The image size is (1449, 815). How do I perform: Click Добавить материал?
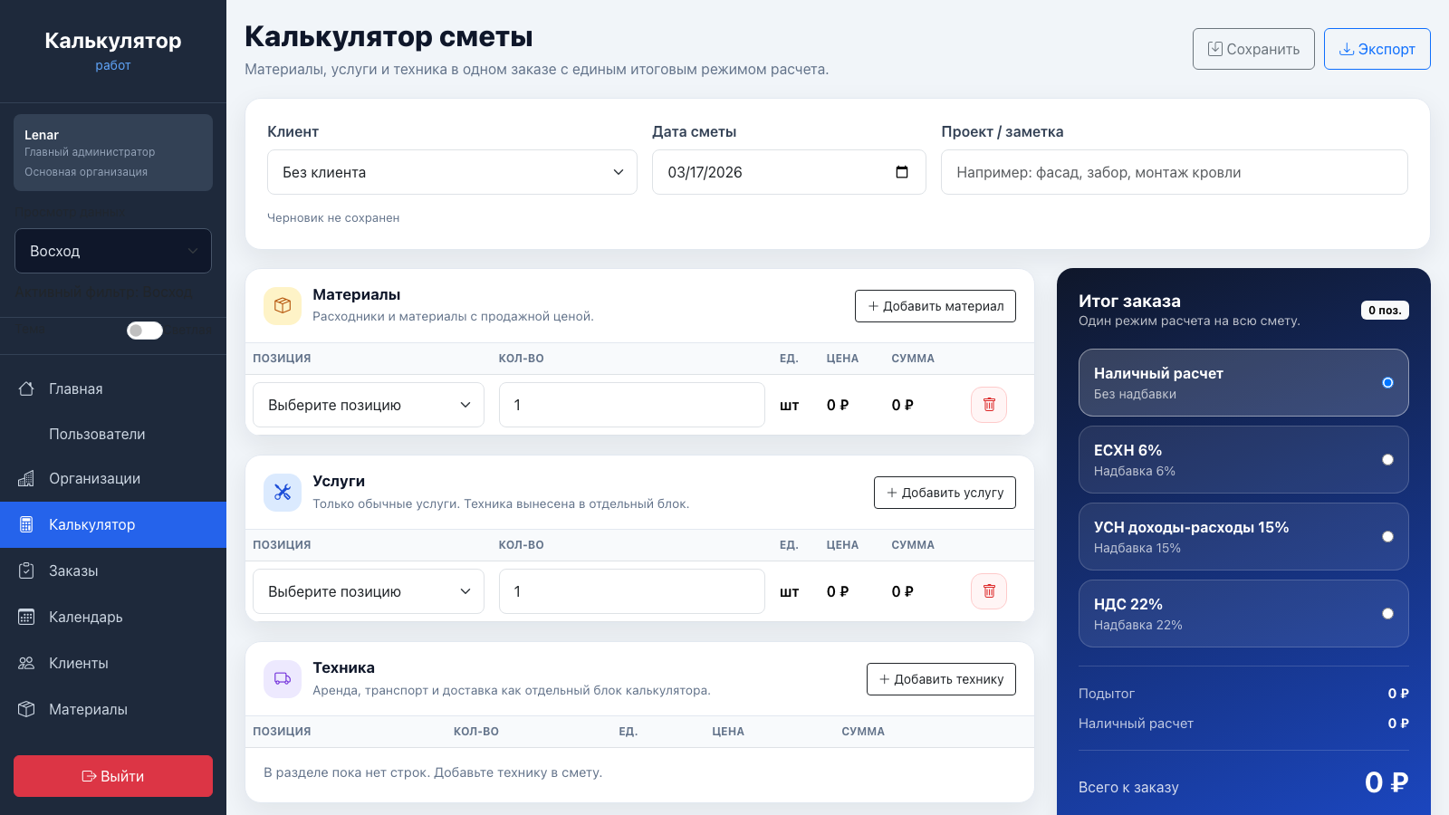tap(935, 306)
